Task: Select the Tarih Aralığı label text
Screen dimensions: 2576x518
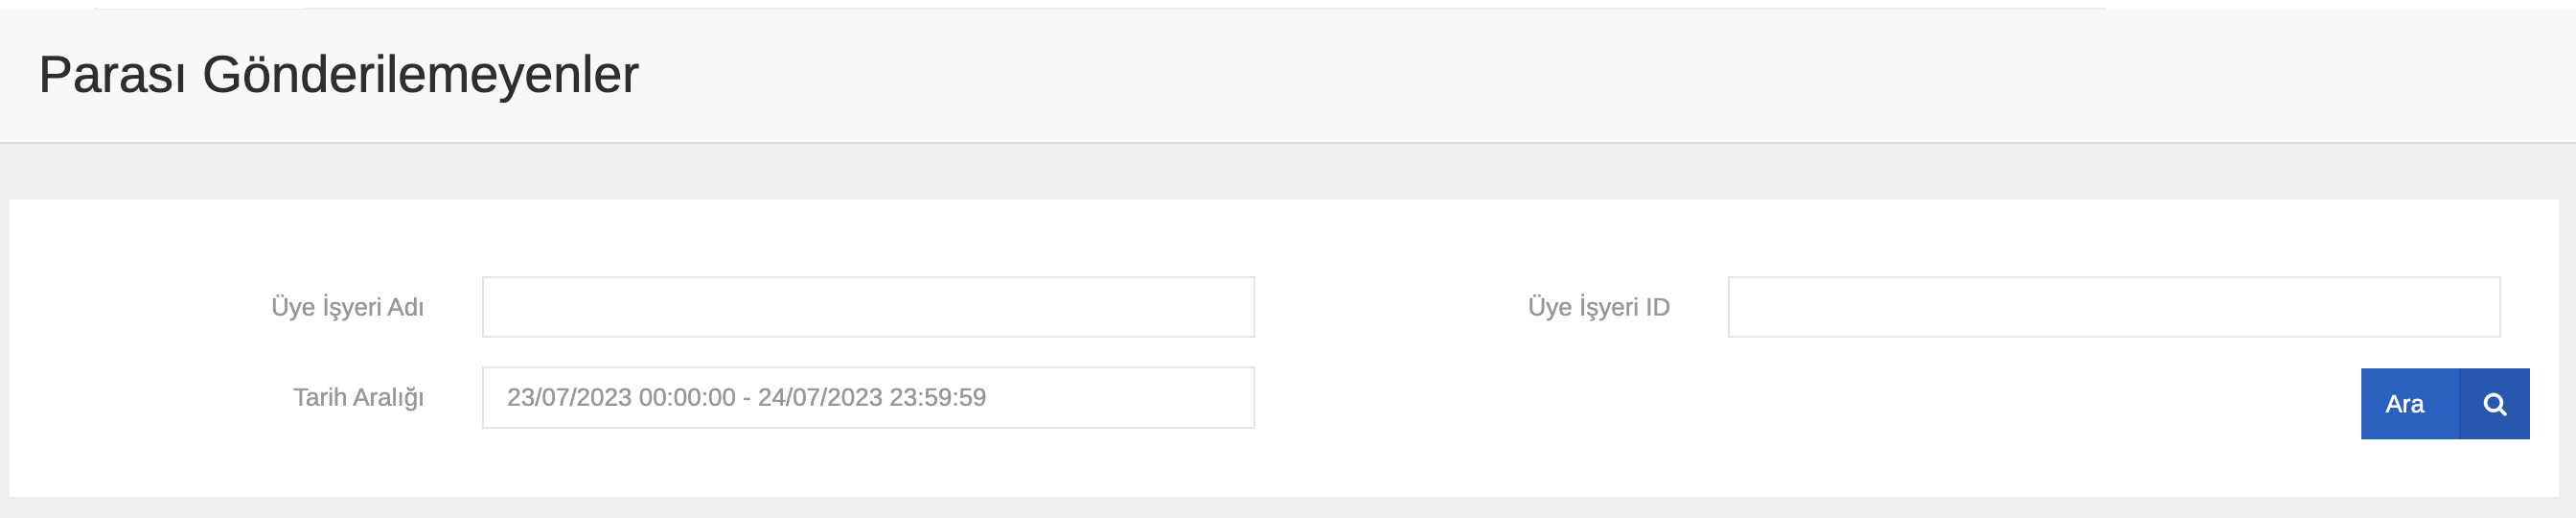Action: [x=358, y=398]
